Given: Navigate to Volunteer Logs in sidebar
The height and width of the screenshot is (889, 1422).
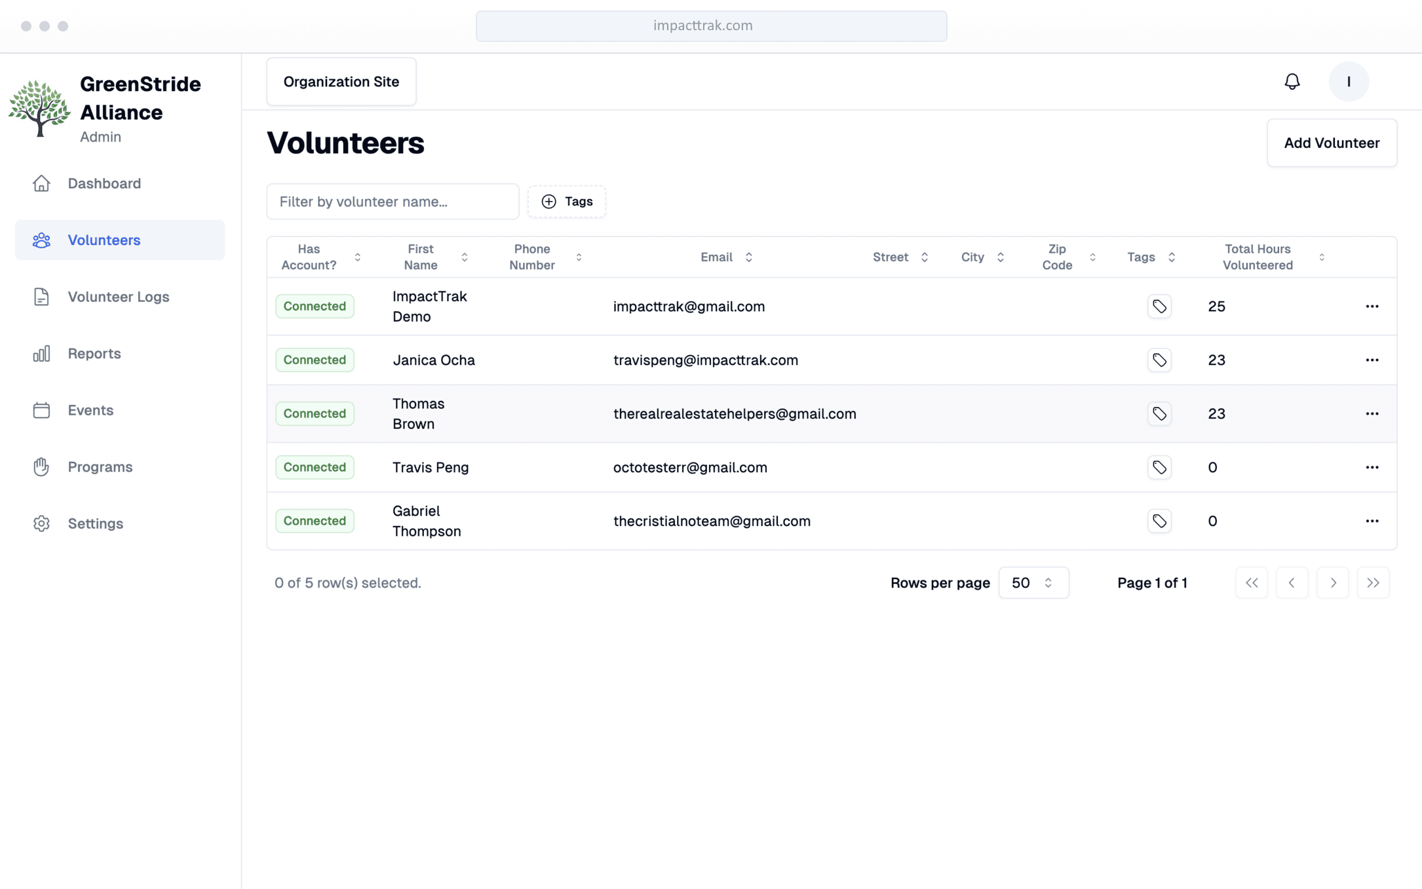Looking at the screenshot, I should [119, 297].
